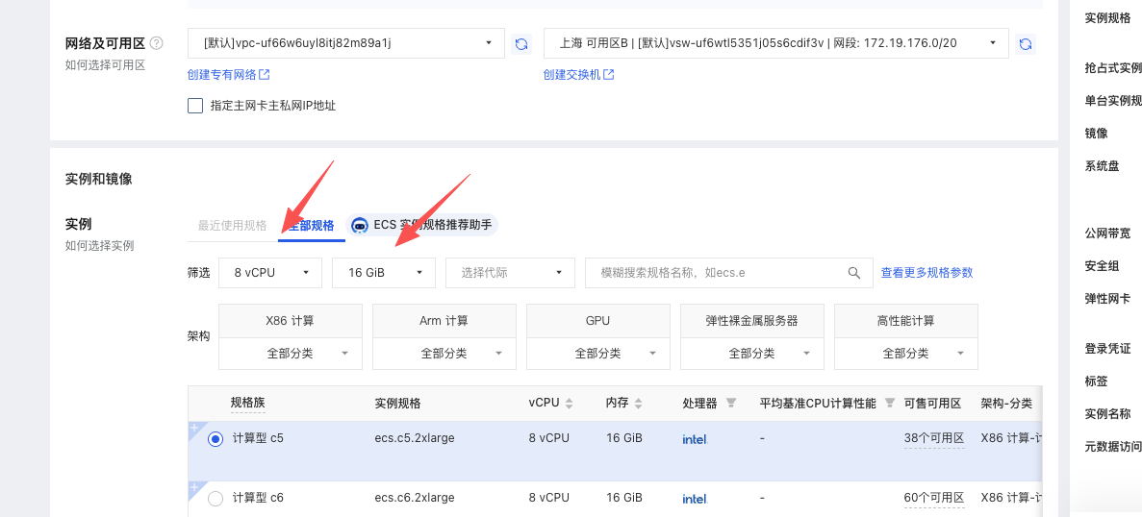
Task: Open the 16 GiB memory dropdown
Action: click(x=384, y=273)
